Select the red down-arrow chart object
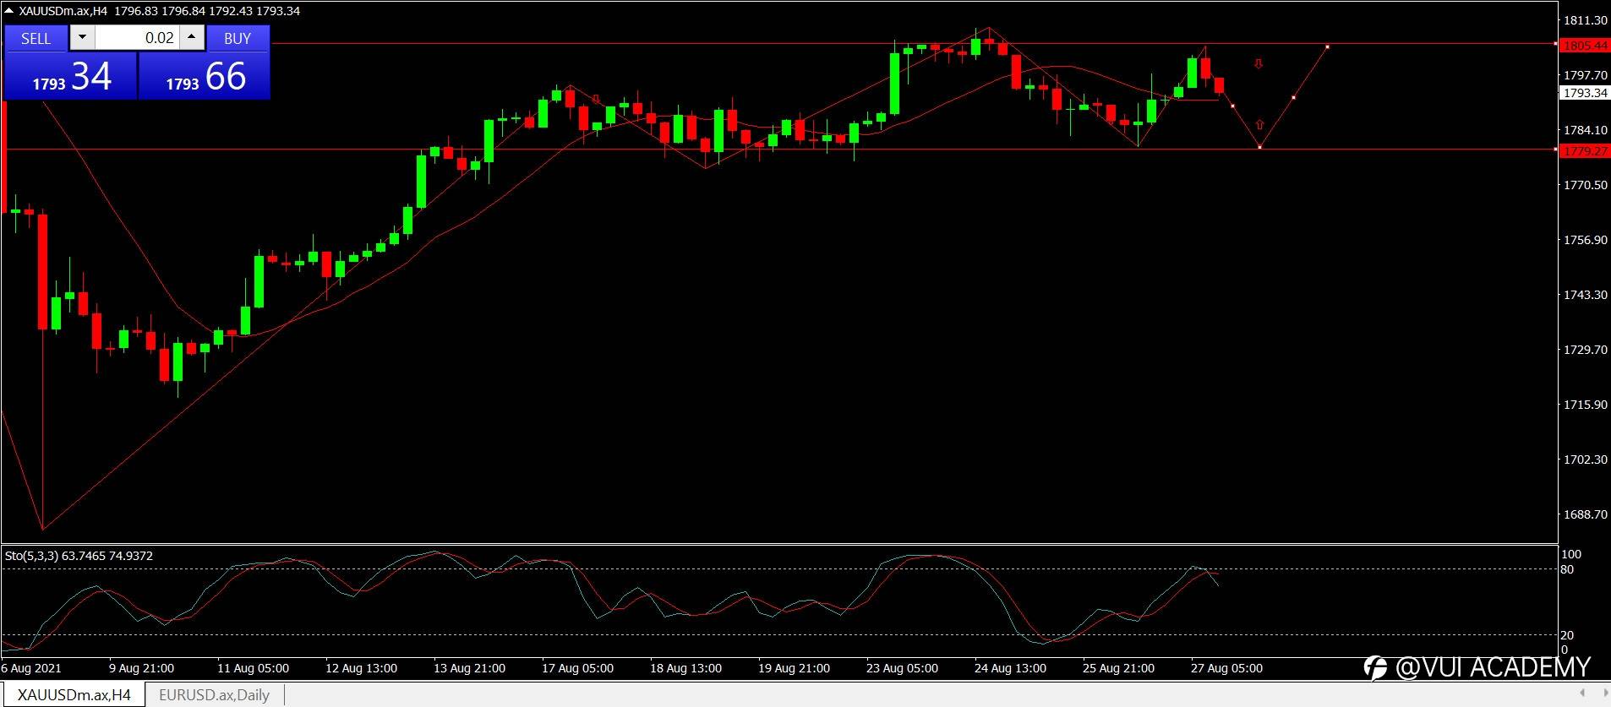The image size is (1611, 707). 1259,64
